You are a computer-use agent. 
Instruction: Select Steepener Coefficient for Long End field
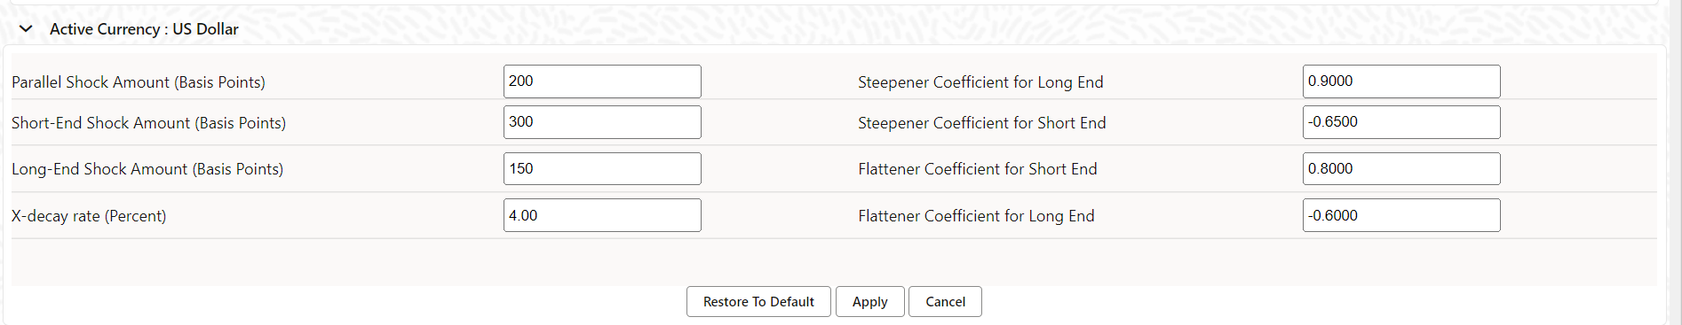tap(1401, 81)
